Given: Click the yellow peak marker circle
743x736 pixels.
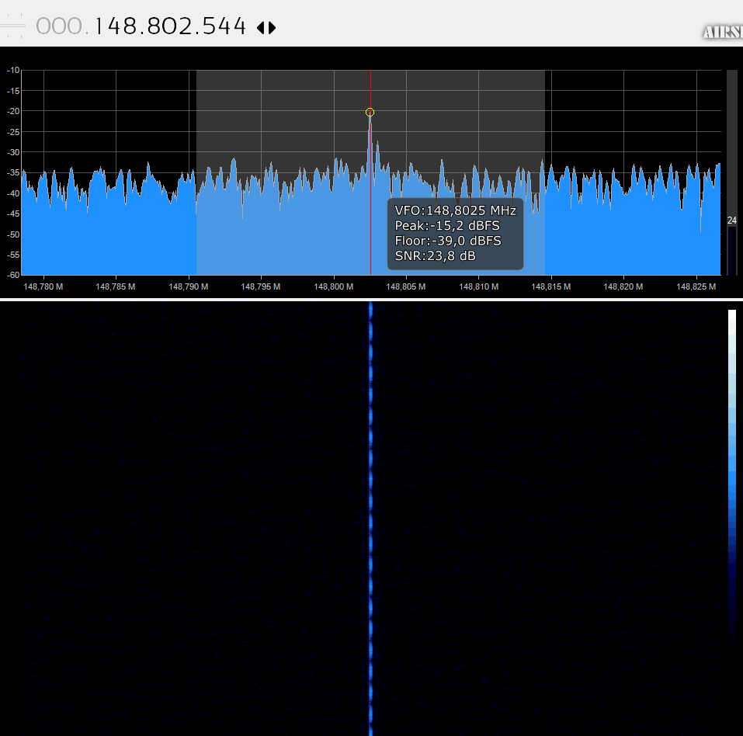Looking at the screenshot, I should 370,113.
